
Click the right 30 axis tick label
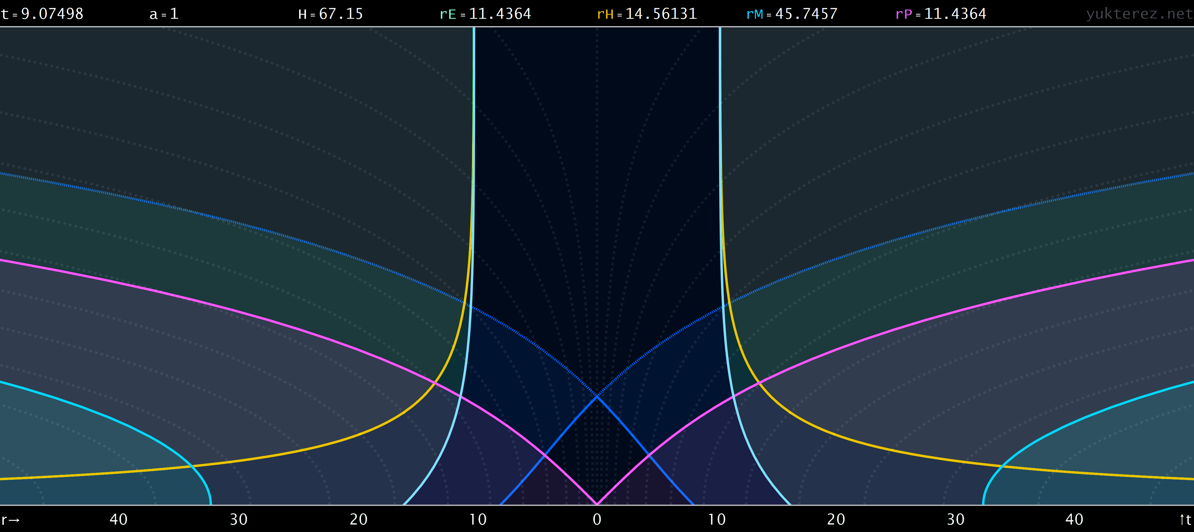[x=955, y=520]
